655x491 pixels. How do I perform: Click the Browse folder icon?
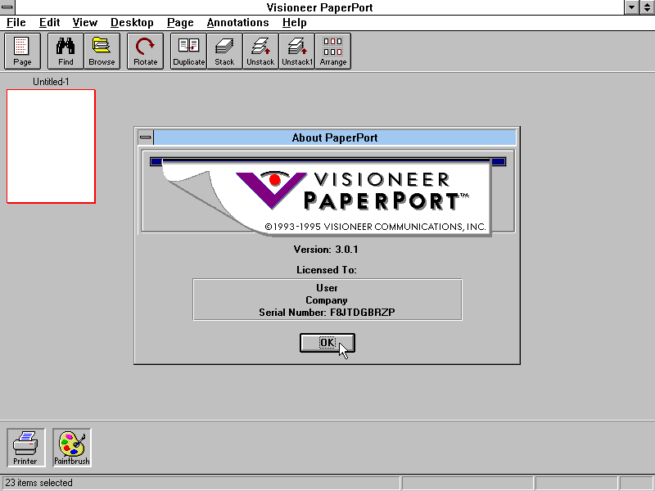pyautogui.click(x=102, y=51)
